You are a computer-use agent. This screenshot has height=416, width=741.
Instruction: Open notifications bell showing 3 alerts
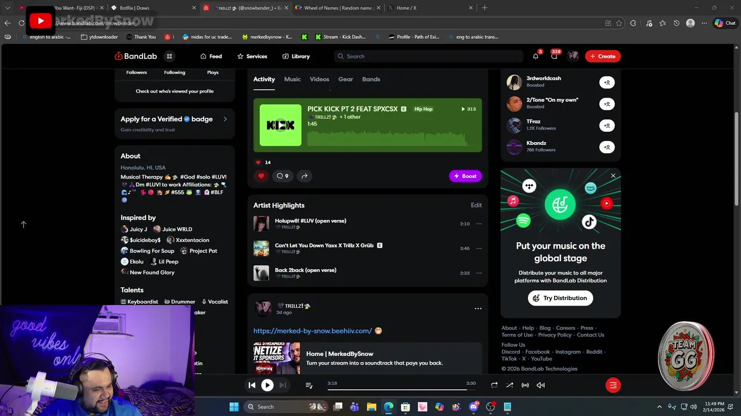[535, 56]
